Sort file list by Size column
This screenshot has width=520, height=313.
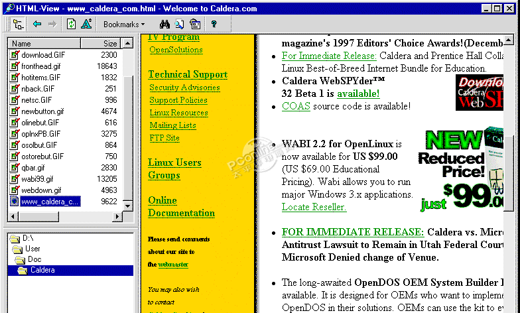coord(101,44)
